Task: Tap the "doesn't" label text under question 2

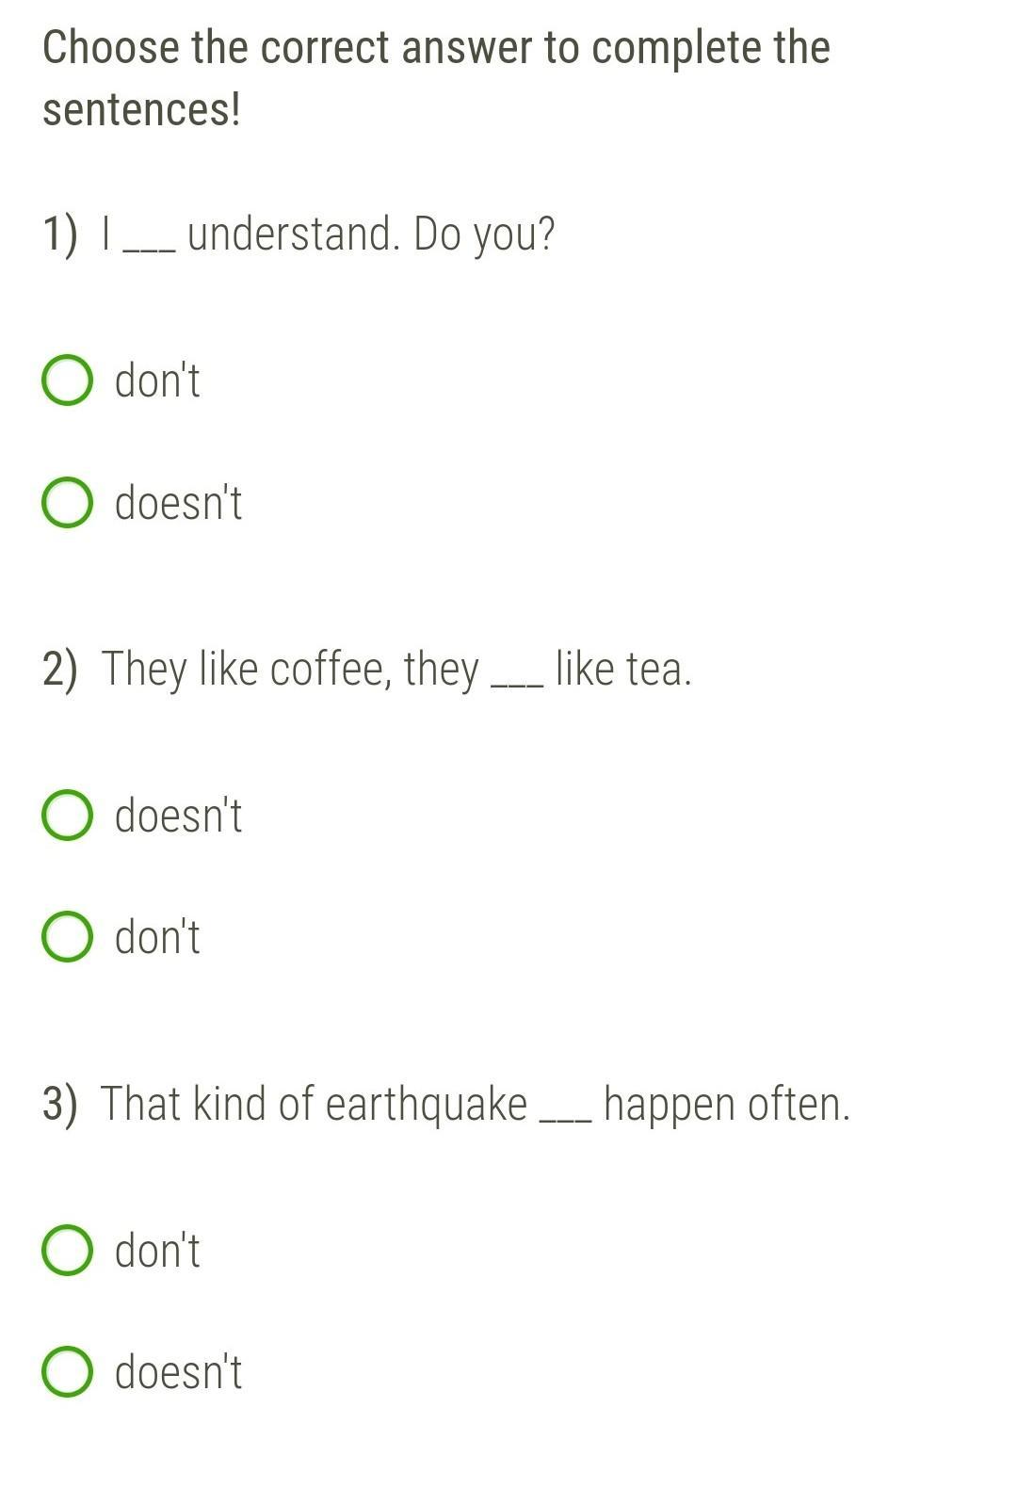Action: coord(178,816)
